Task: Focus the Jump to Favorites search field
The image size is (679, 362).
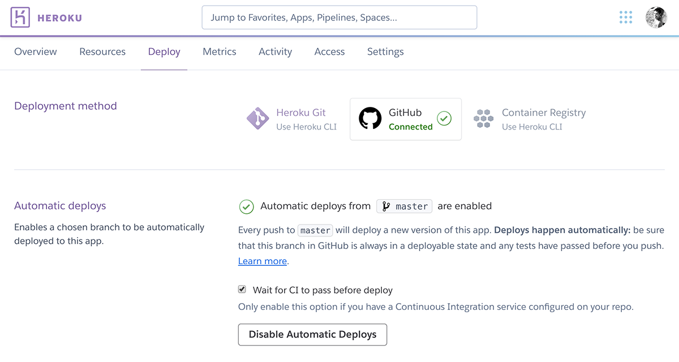Action: point(339,18)
